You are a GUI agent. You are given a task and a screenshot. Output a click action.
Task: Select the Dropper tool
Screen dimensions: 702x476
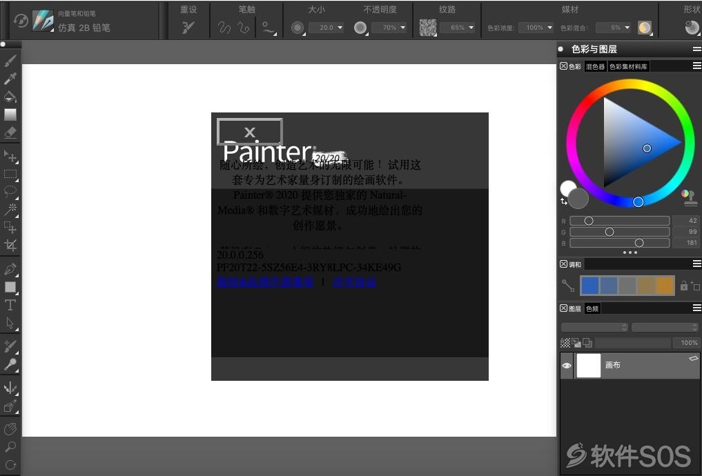10,78
